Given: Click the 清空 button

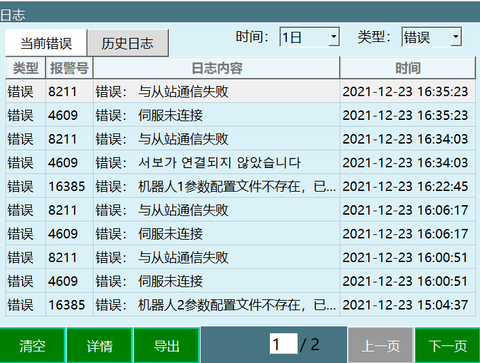Looking at the screenshot, I should pyautogui.click(x=33, y=346).
